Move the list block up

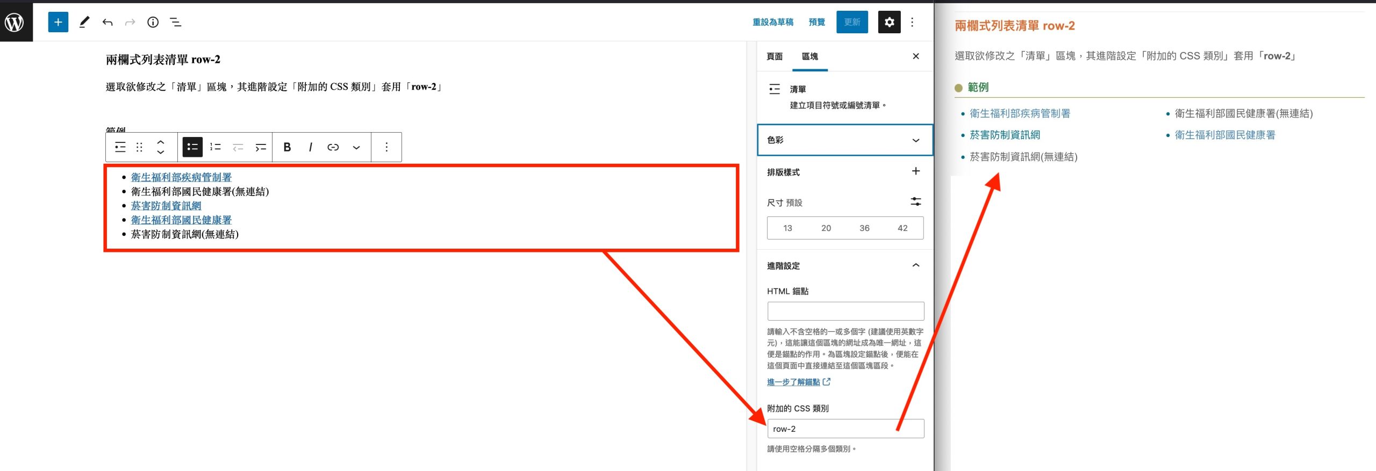160,142
